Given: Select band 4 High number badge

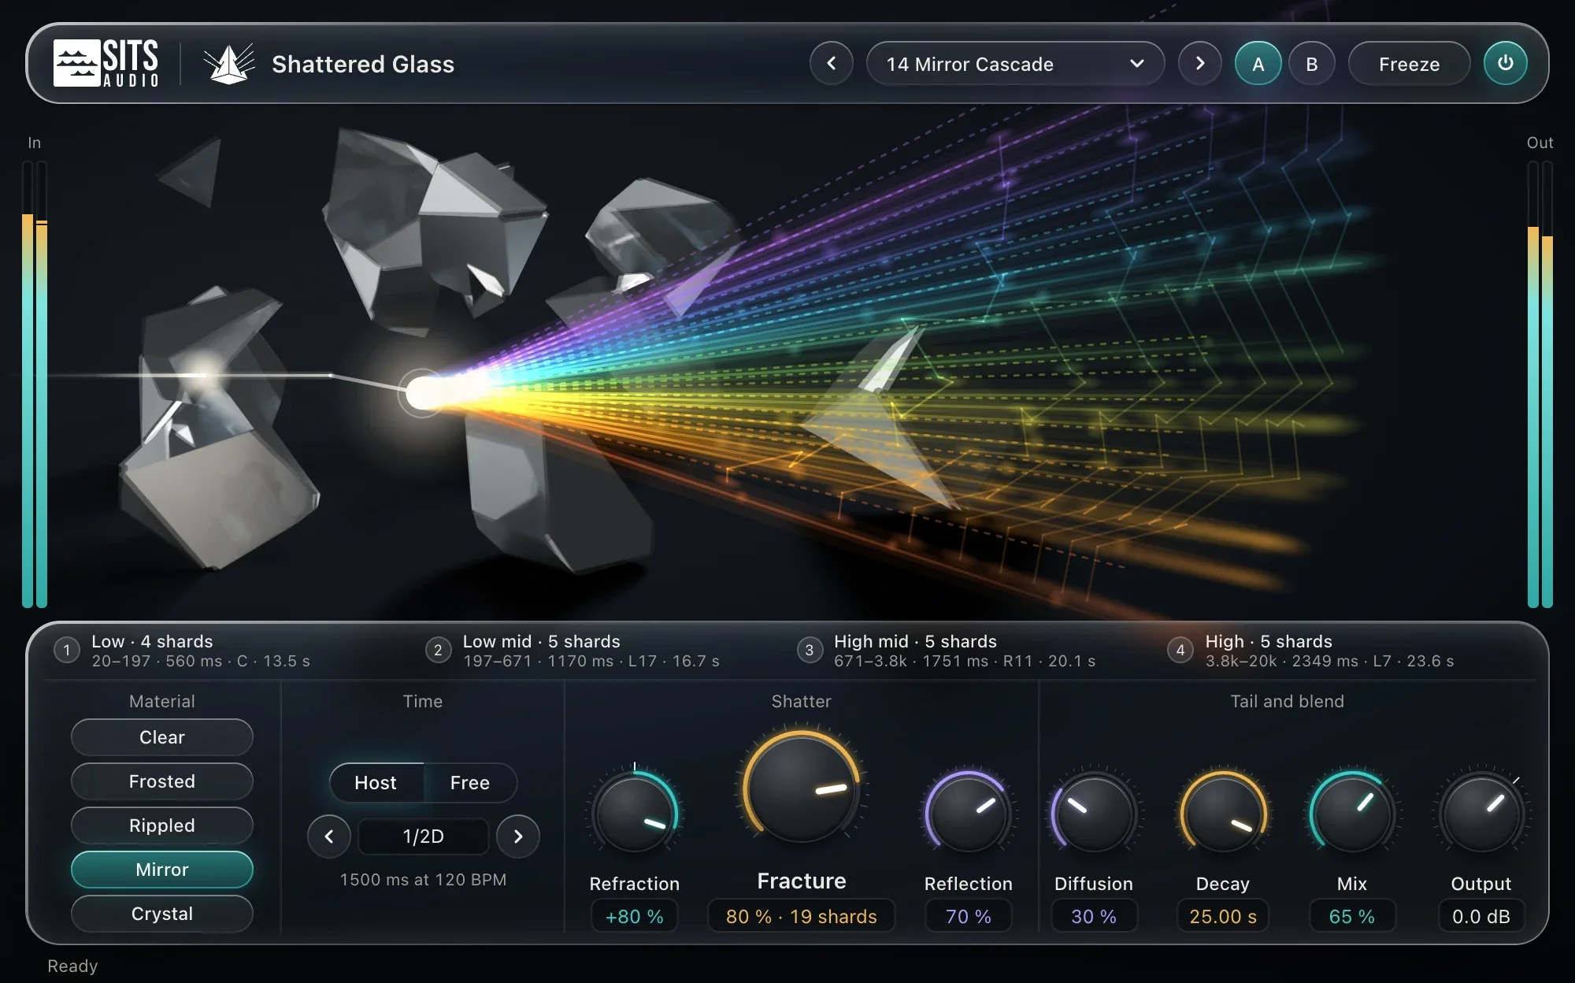Looking at the screenshot, I should click(1180, 651).
